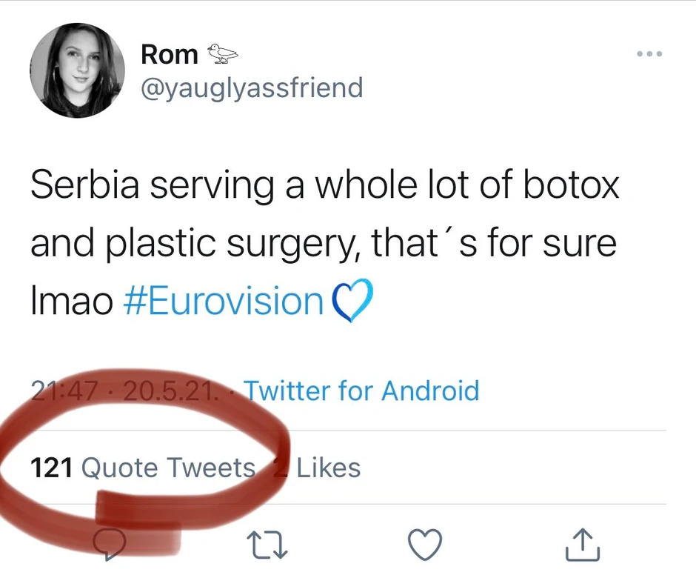Screen dimensions: 696x578
Task: Retweet this post using the arrows icon
Action: click(x=268, y=546)
